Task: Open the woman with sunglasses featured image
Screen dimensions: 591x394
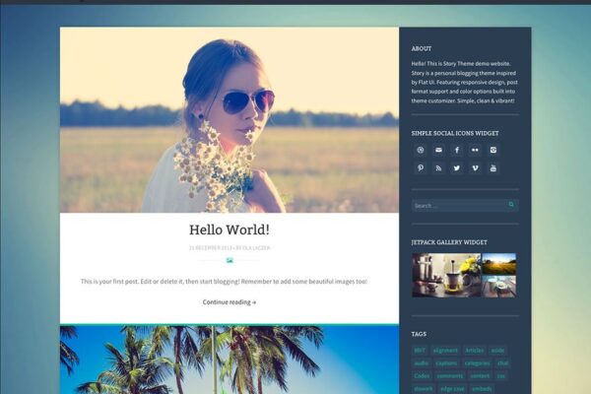Action: coord(230,120)
